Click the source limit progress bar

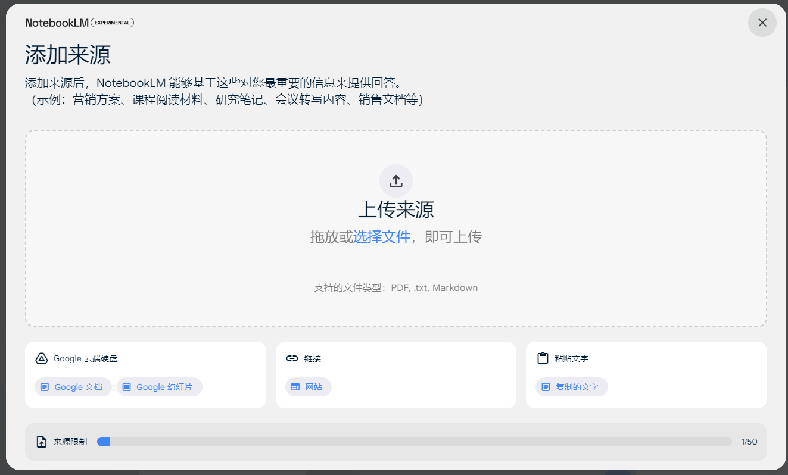tap(414, 442)
